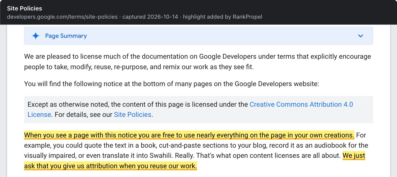Open the Page Summary label
Image resolution: width=397 pixels, height=177 pixels.
[66, 36]
